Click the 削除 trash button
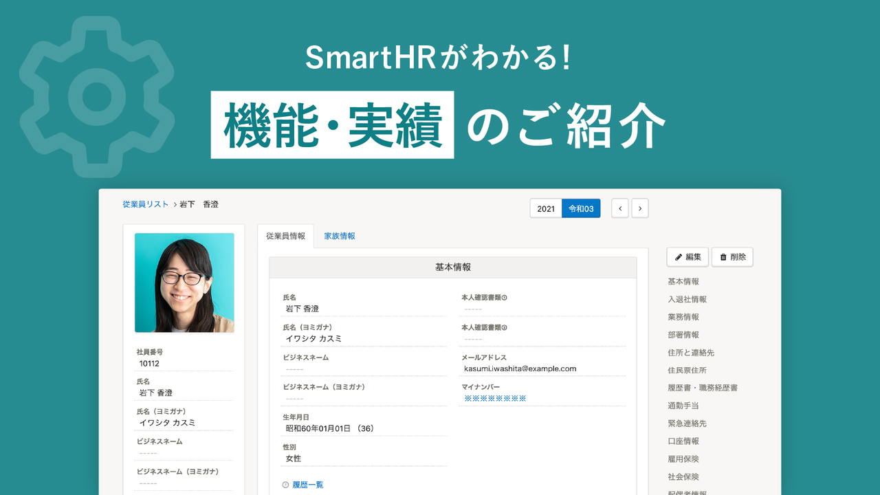The height and width of the screenshot is (495, 880). [732, 257]
